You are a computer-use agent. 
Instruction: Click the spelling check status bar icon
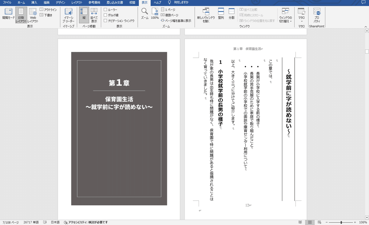click(45, 222)
